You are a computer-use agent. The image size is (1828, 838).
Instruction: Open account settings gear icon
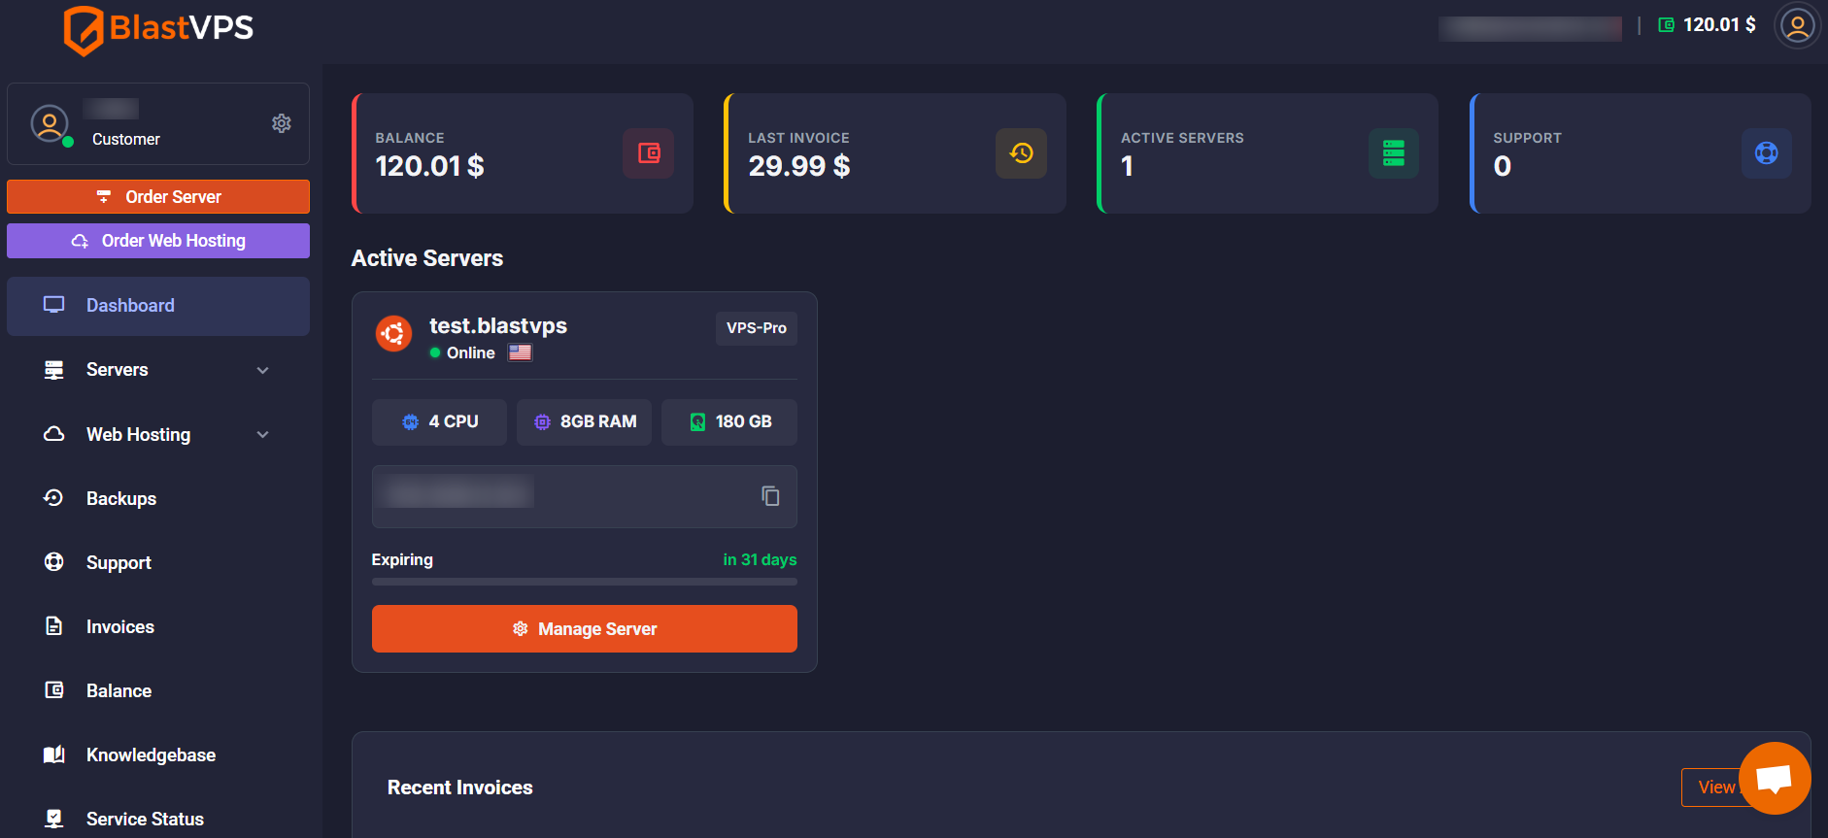click(x=282, y=123)
